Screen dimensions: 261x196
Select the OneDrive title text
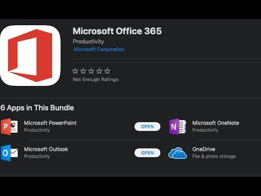click(x=204, y=149)
